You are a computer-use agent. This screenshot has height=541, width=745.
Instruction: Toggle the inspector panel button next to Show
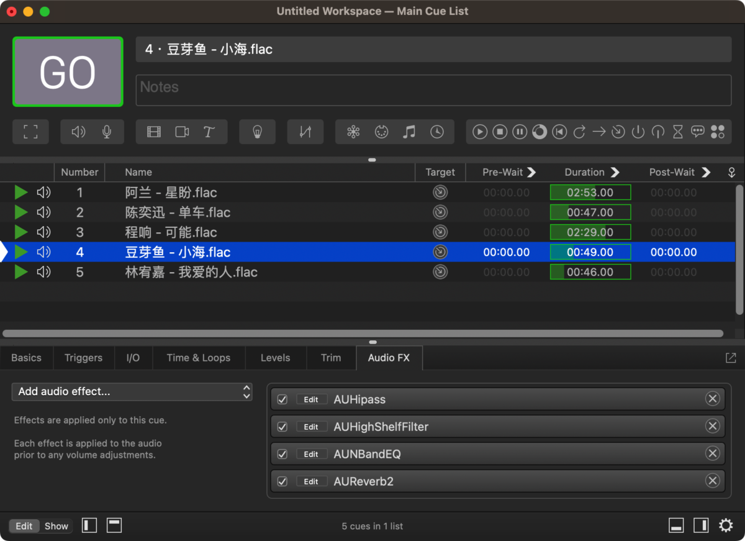tap(114, 525)
